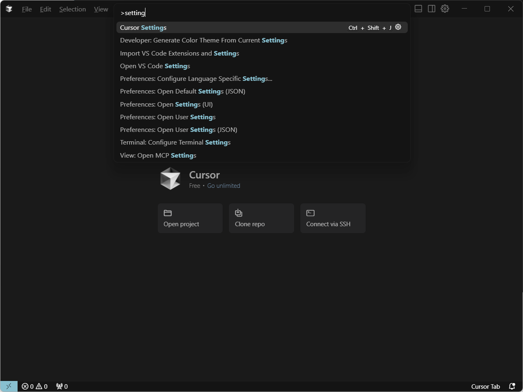Toggle the bottom panel layout icon
The width and height of the screenshot is (523, 392).
pyautogui.click(x=418, y=9)
